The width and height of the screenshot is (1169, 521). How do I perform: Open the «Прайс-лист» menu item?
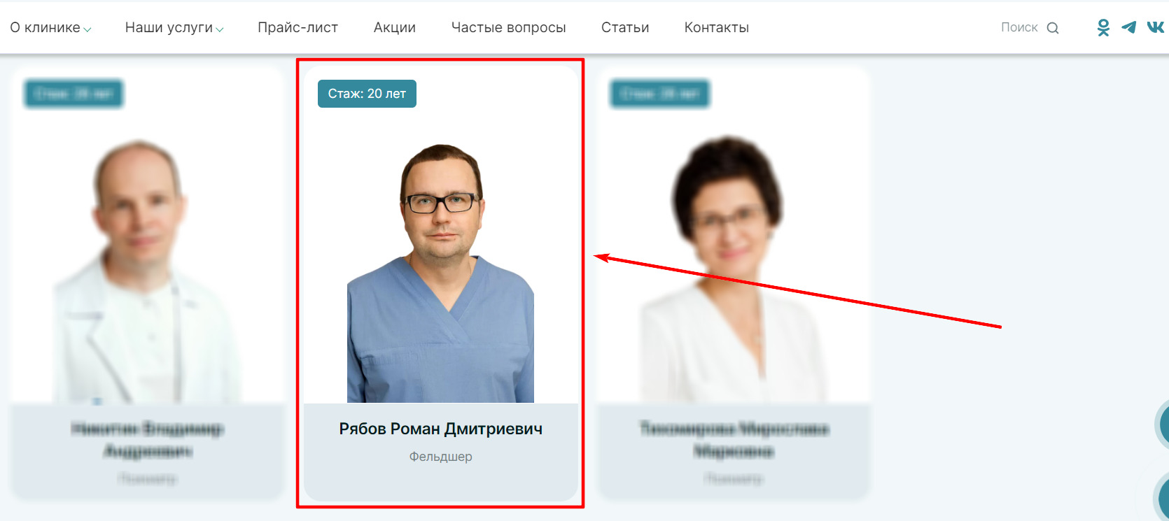pos(297,27)
